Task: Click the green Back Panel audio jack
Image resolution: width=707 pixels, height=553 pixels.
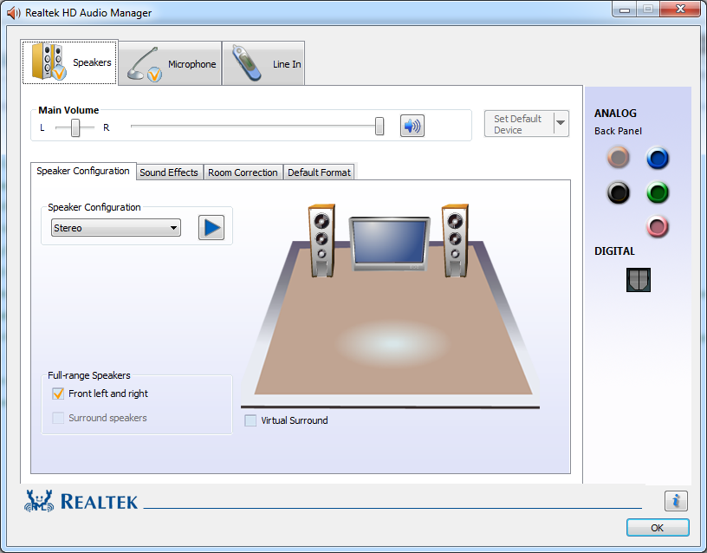Action: pos(658,192)
